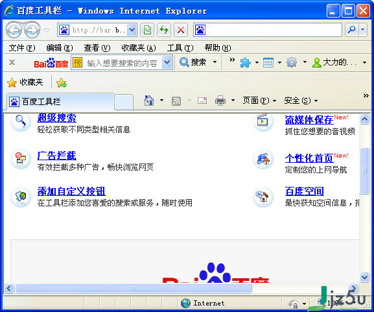Click the add to favorites bar star icon
The image size is (374, 312).
click(62, 82)
